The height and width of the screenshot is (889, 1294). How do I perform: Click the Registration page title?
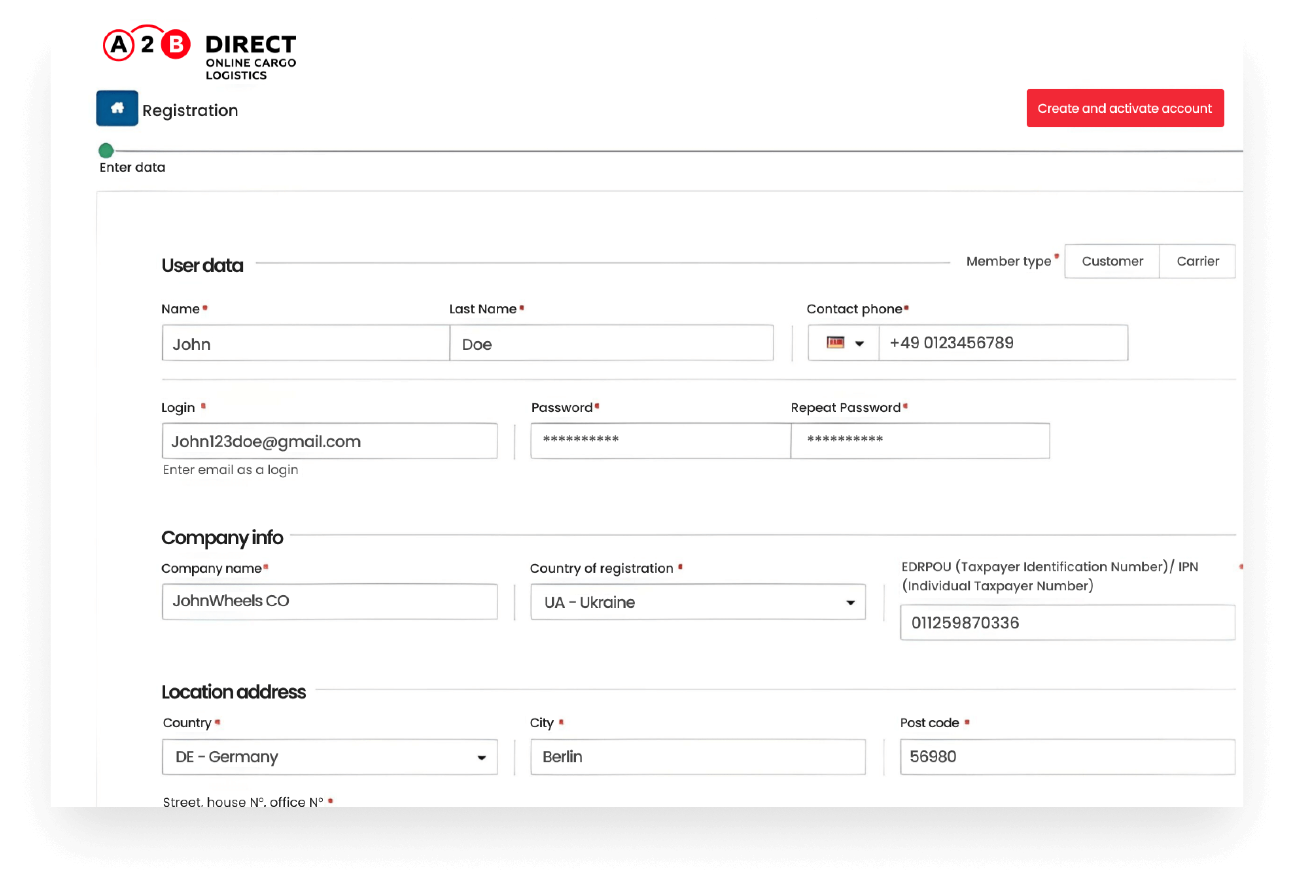190,110
